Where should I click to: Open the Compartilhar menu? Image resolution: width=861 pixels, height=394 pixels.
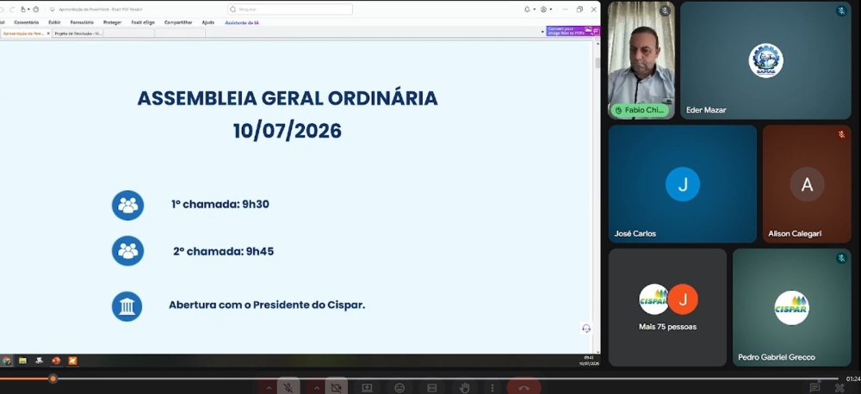pyautogui.click(x=178, y=22)
